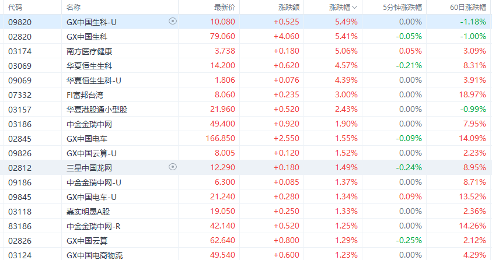492x260 pixels.
Task: Sort by the 60日涨跌幅 column header
Action: click(x=466, y=7)
